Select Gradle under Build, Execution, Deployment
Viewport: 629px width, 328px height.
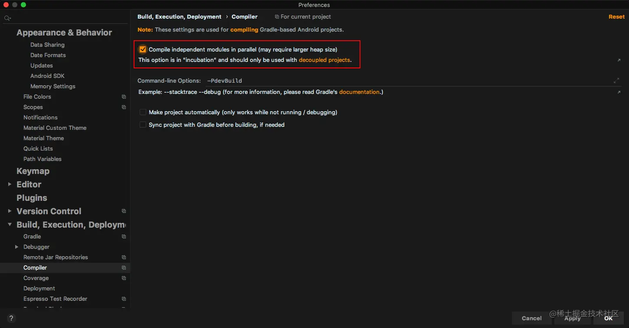pos(32,237)
